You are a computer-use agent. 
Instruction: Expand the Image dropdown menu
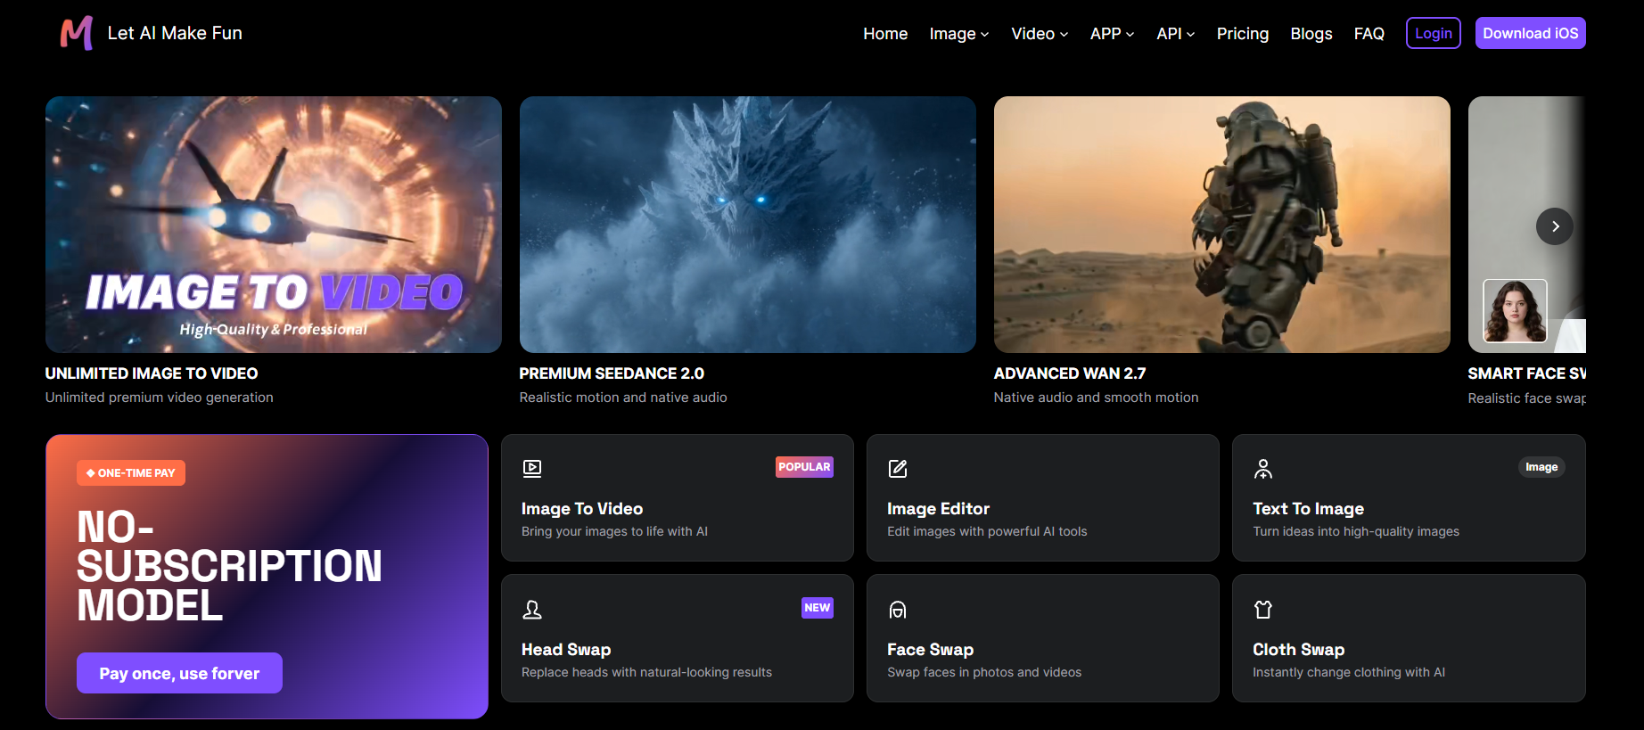click(959, 34)
